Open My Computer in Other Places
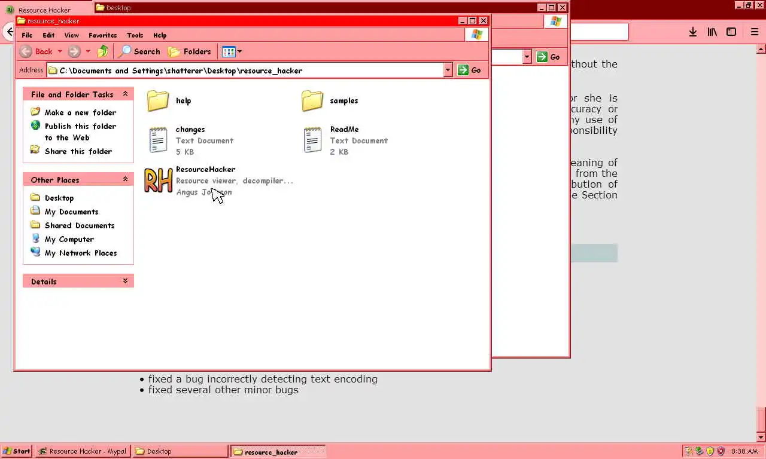The image size is (766, 459). coord(69,239)
